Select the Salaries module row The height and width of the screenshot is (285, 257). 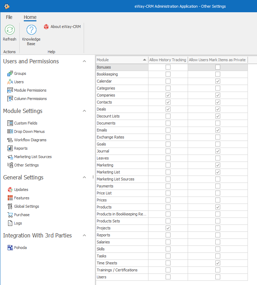[x=172, y=242]
